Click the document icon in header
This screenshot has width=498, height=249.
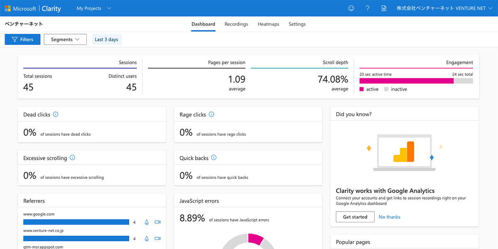384,8
